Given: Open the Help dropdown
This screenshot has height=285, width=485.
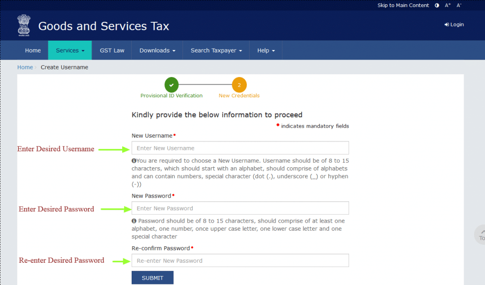Looking at the screenshot, I should (x=266, y=50).
